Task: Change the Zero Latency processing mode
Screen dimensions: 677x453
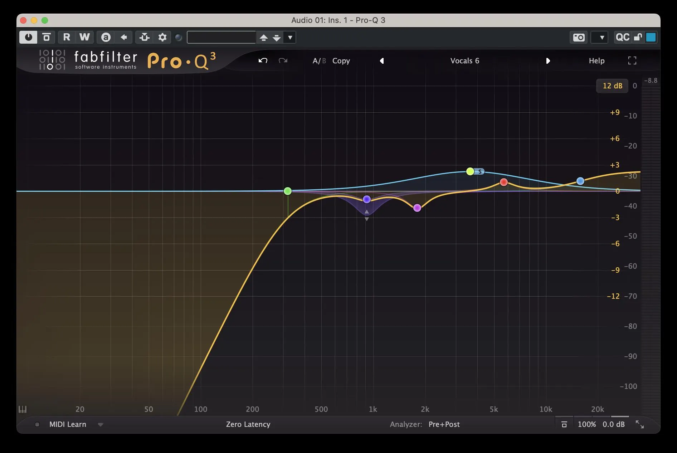Action: coord(248,424)
